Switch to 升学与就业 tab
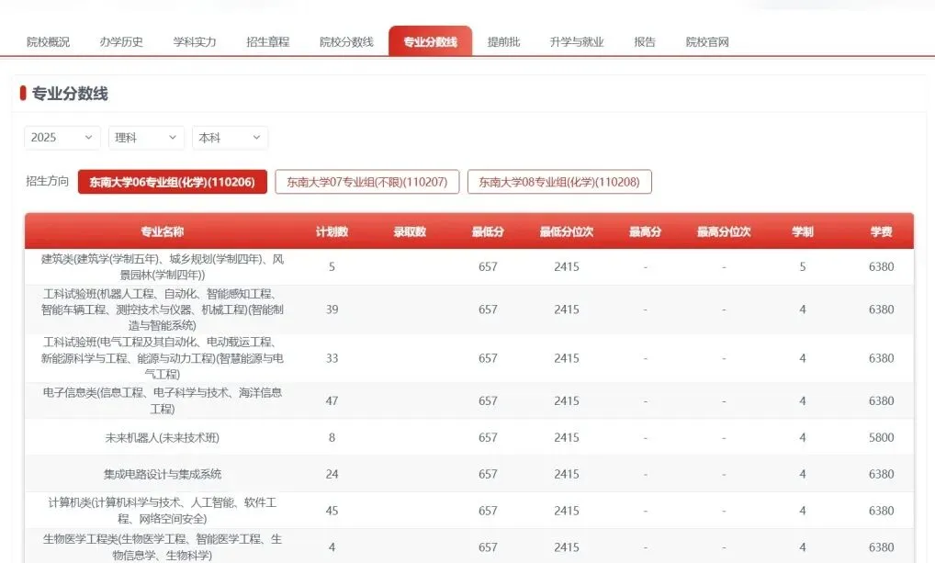The height and width of the screenshot is (563, 935). pyautogui.click(x=577, y=41)
